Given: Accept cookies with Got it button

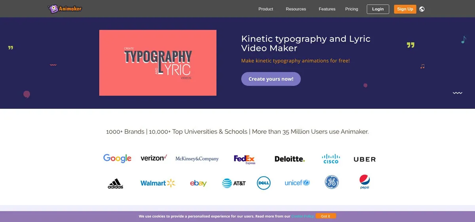Looking at the screenshot, I should 326,216.
